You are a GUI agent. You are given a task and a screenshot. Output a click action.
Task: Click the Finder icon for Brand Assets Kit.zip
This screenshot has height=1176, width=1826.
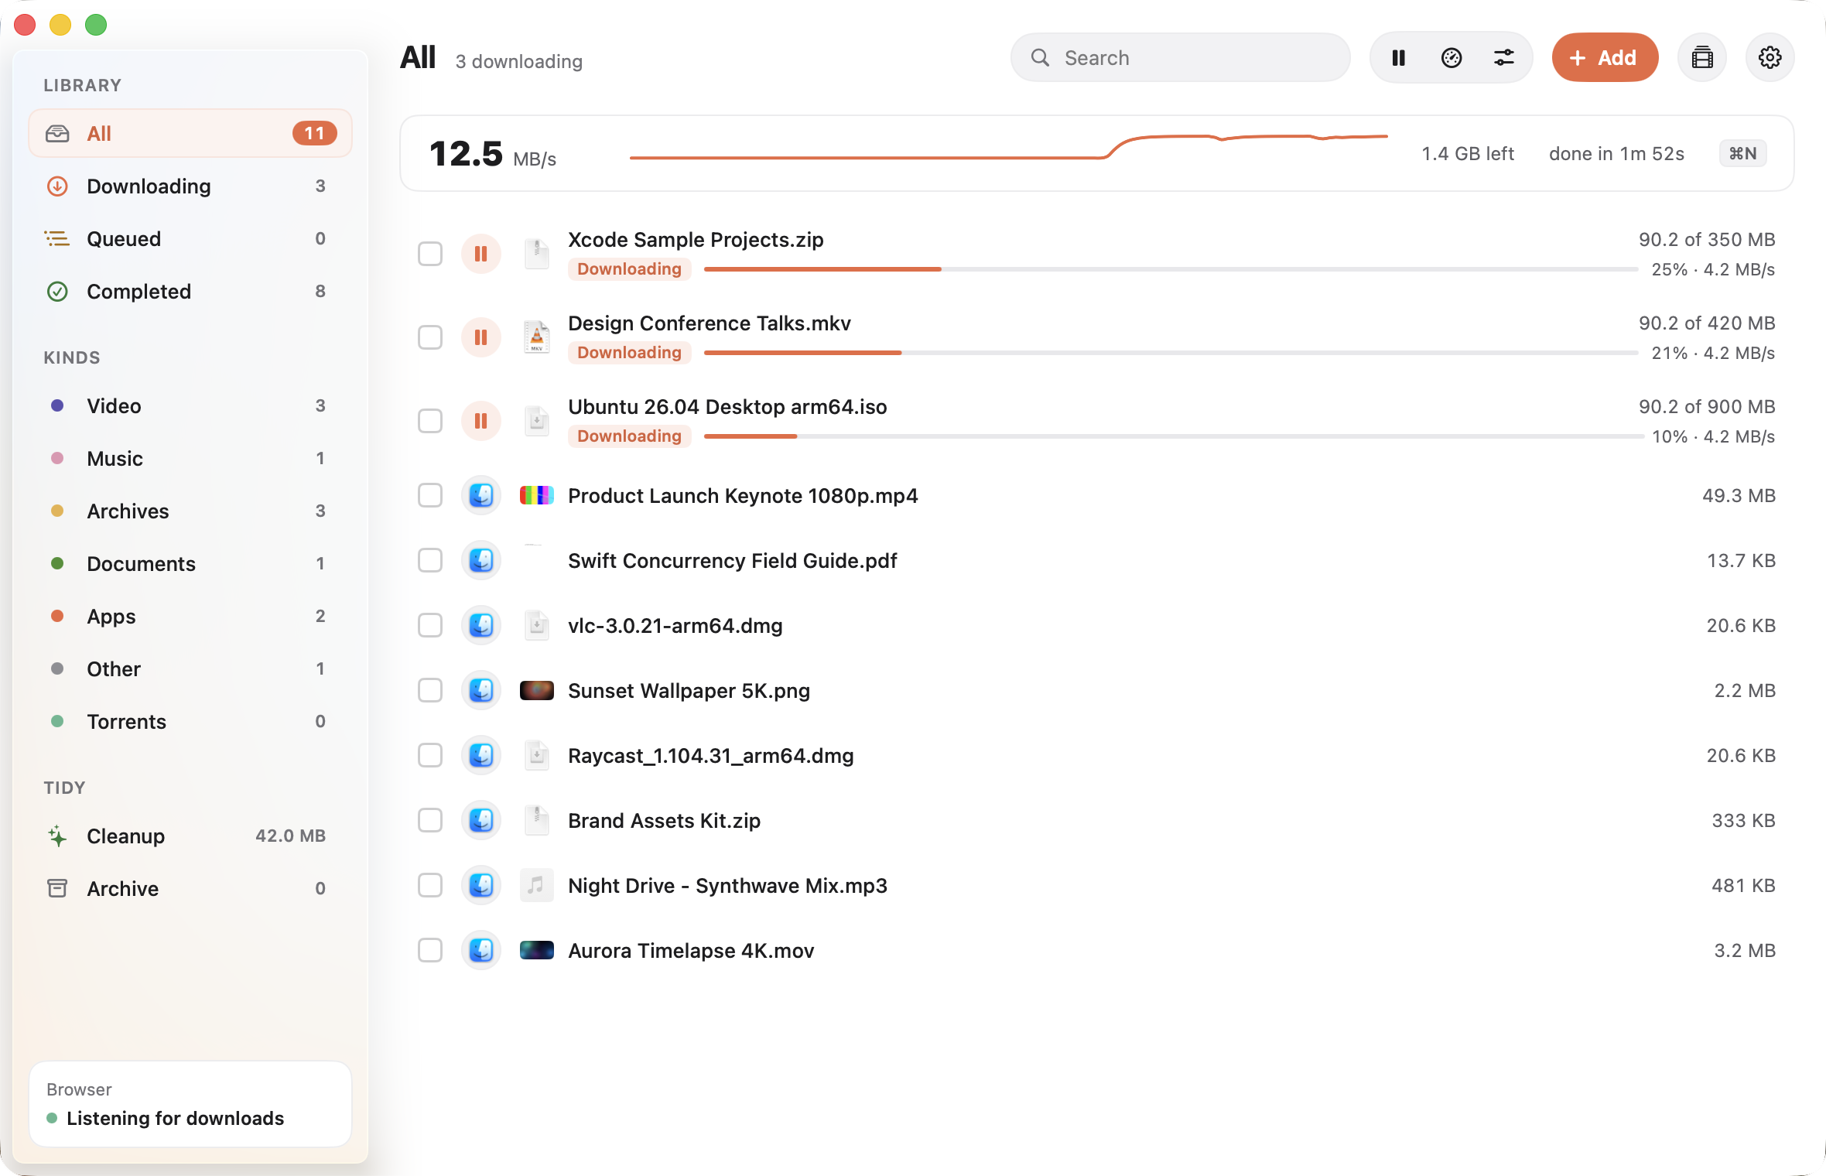pyautogui.click(x=481, y=820)
